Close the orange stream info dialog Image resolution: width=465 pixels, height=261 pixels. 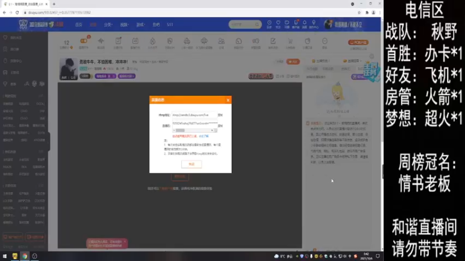(228, 100)
